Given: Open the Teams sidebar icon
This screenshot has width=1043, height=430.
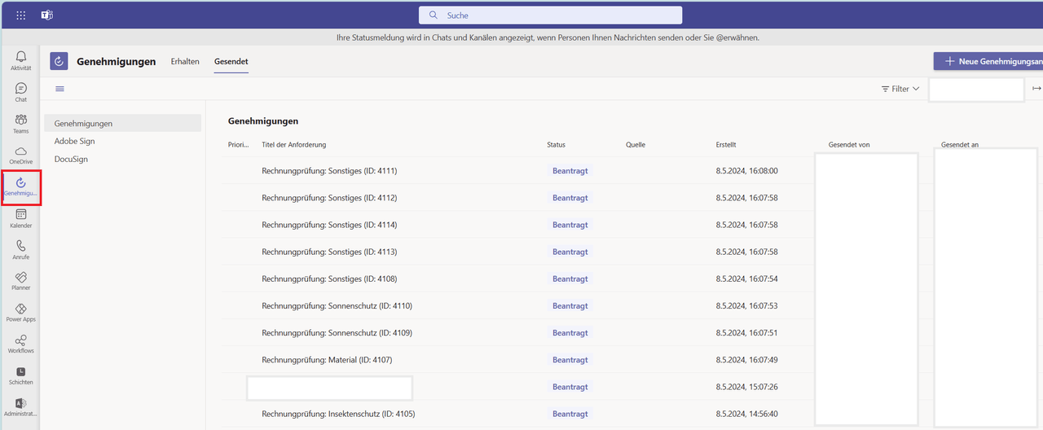Looking at the screenshot, I should 21,123.
